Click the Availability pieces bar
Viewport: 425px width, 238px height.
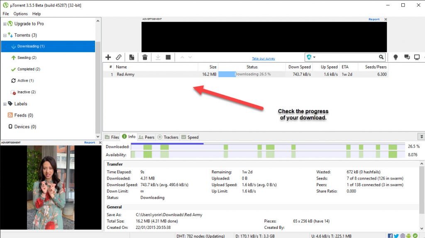point(268,155)
